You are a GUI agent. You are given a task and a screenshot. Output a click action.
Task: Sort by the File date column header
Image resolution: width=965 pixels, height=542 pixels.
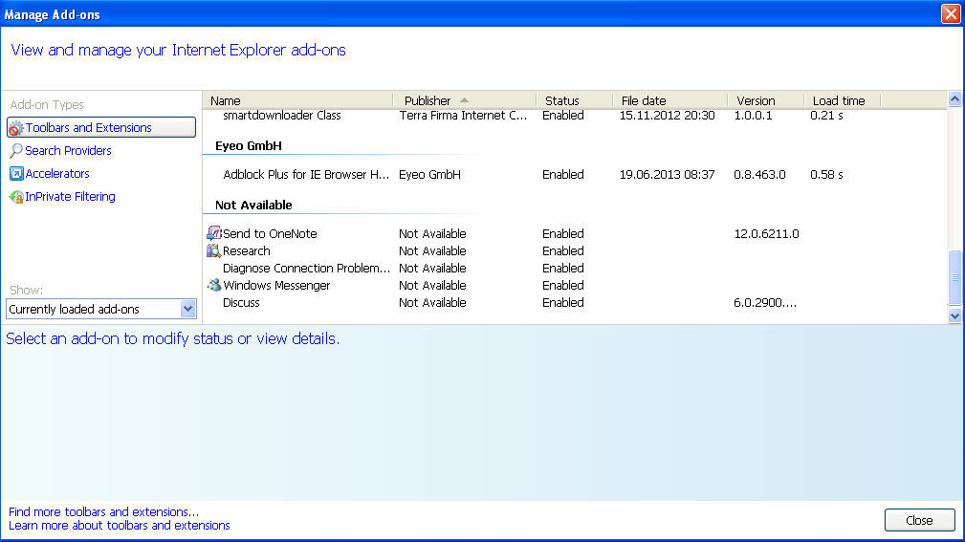coord(670,100)
